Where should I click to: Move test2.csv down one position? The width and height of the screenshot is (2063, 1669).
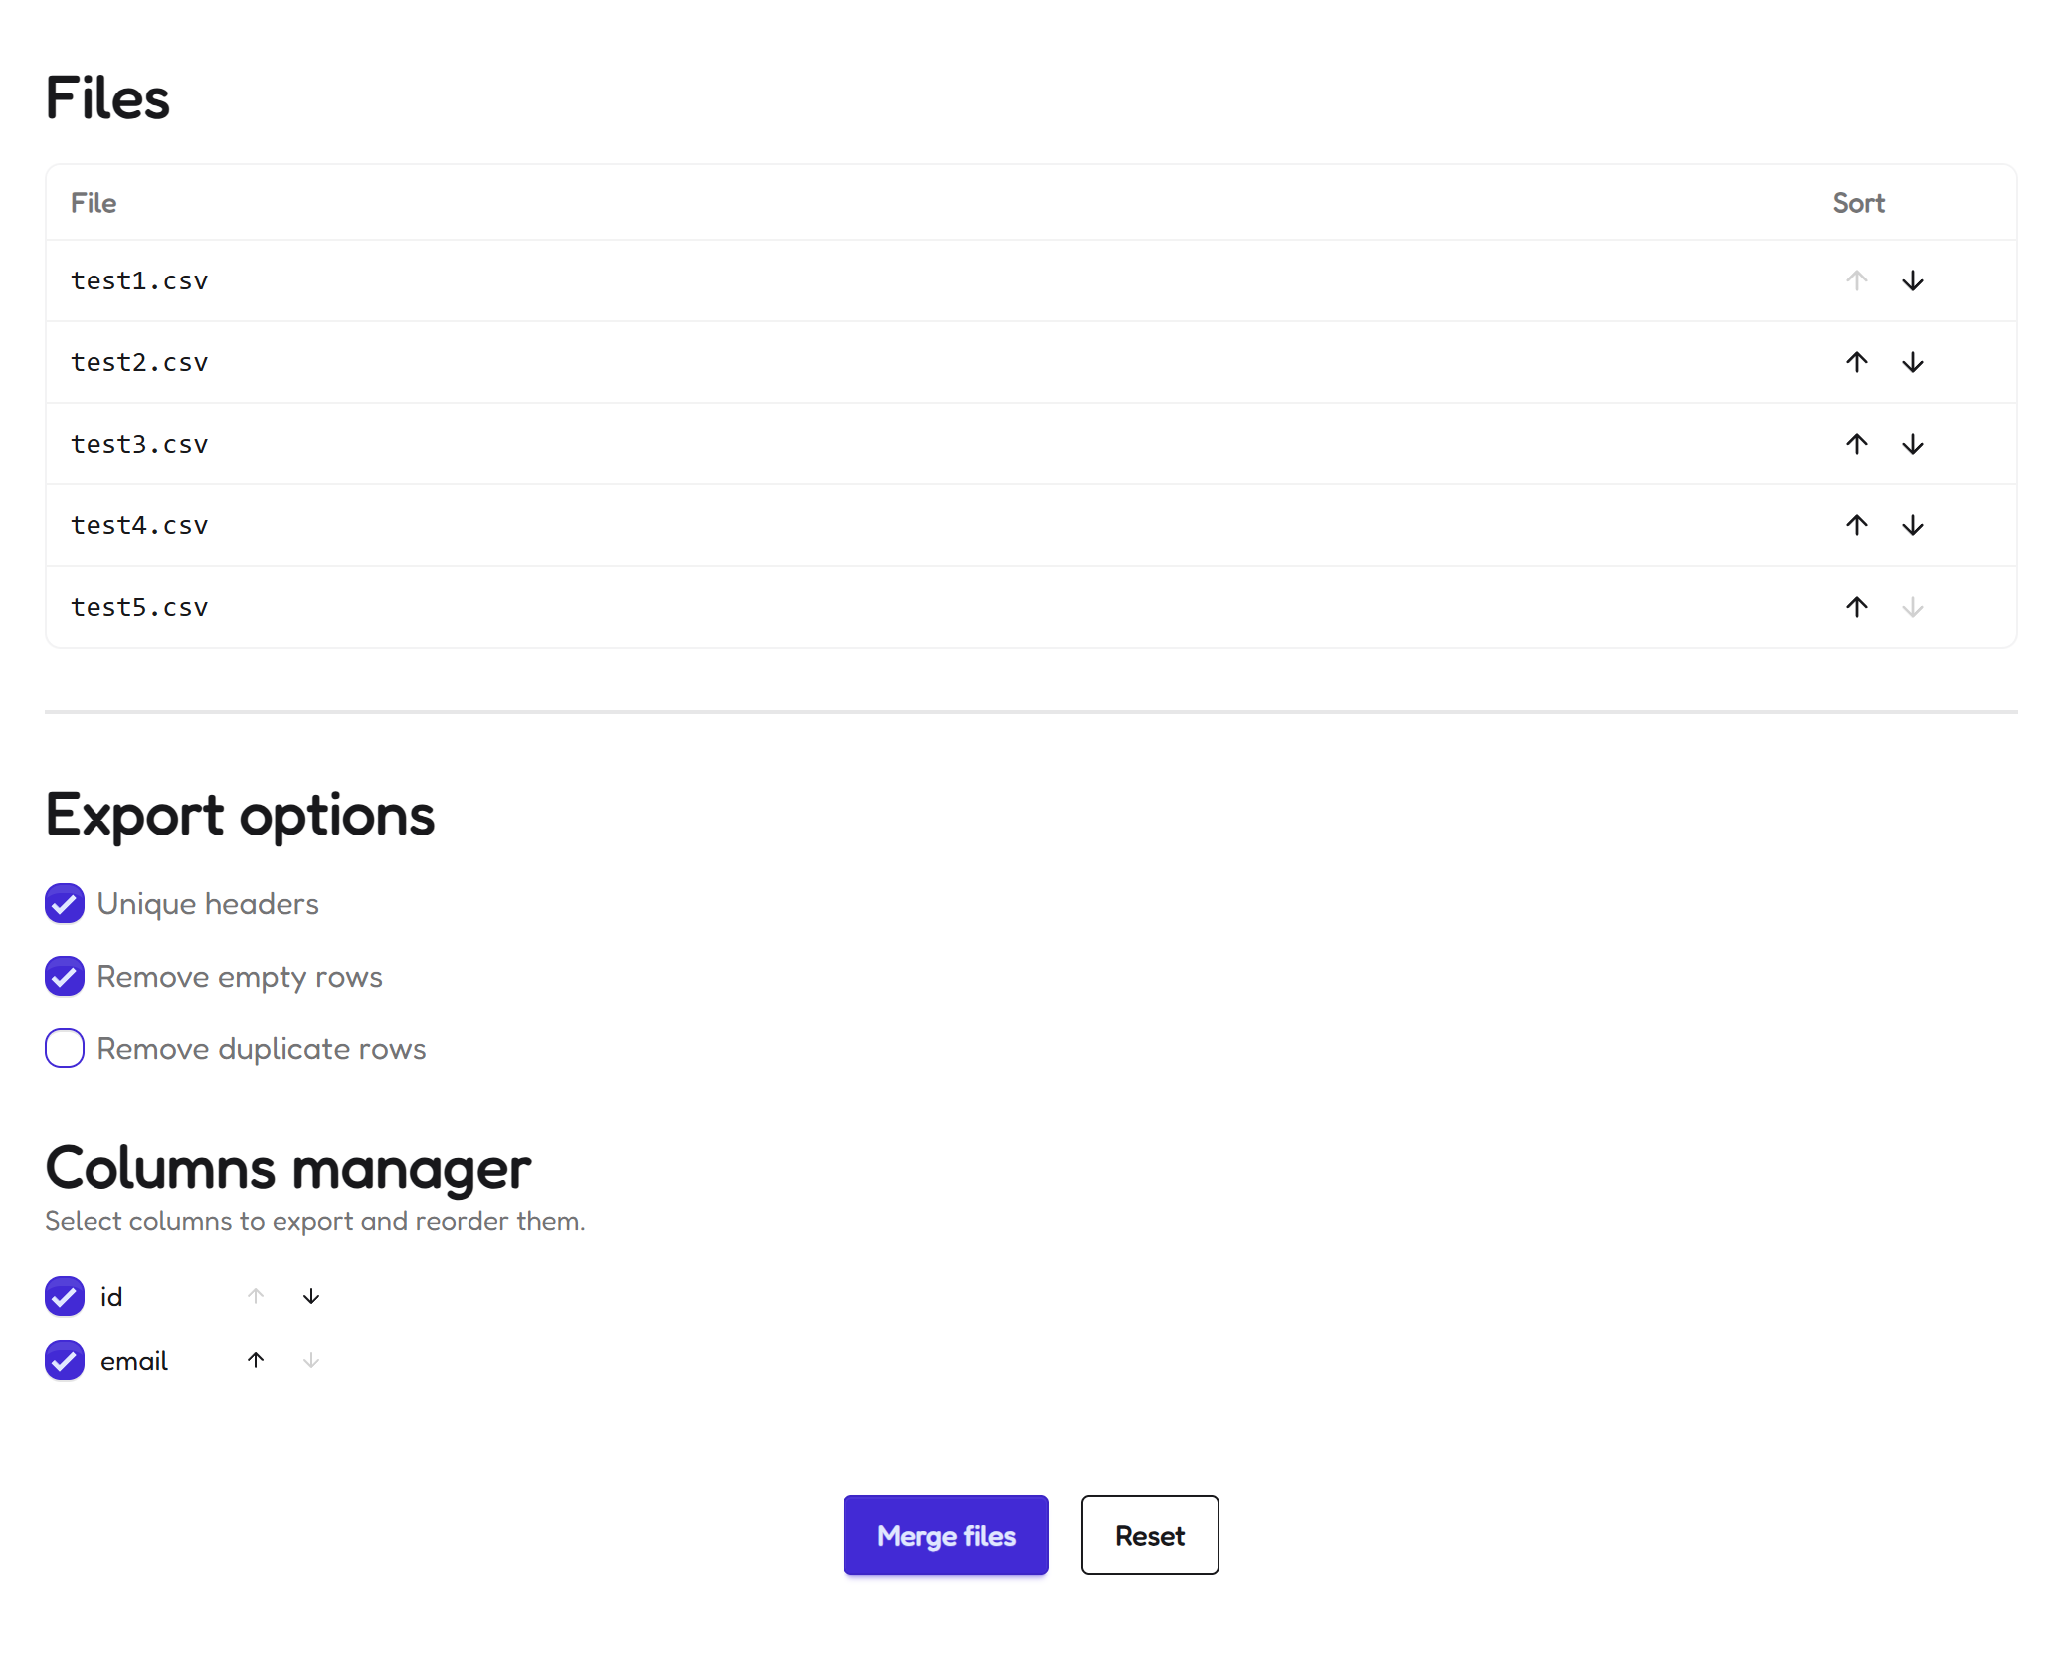pyautogui.click(x=1913, y=362)
